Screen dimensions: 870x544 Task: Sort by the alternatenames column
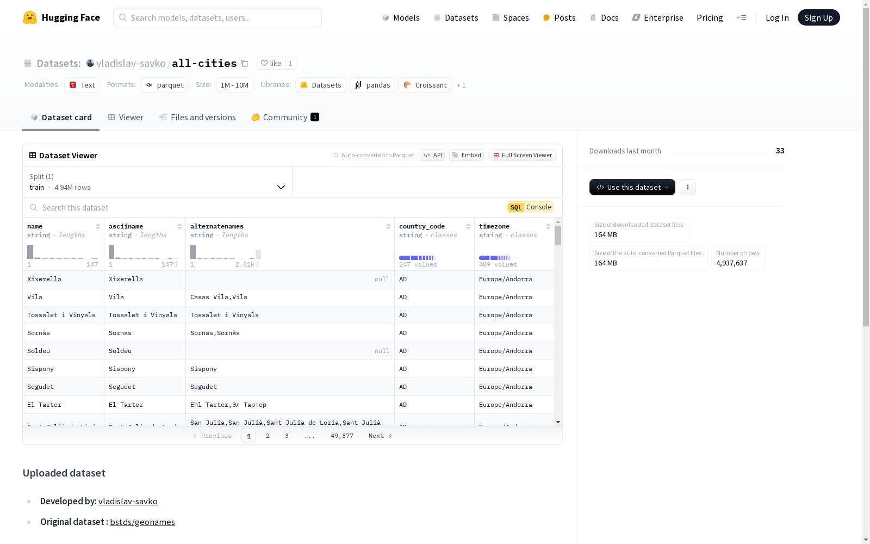point(388,226)
